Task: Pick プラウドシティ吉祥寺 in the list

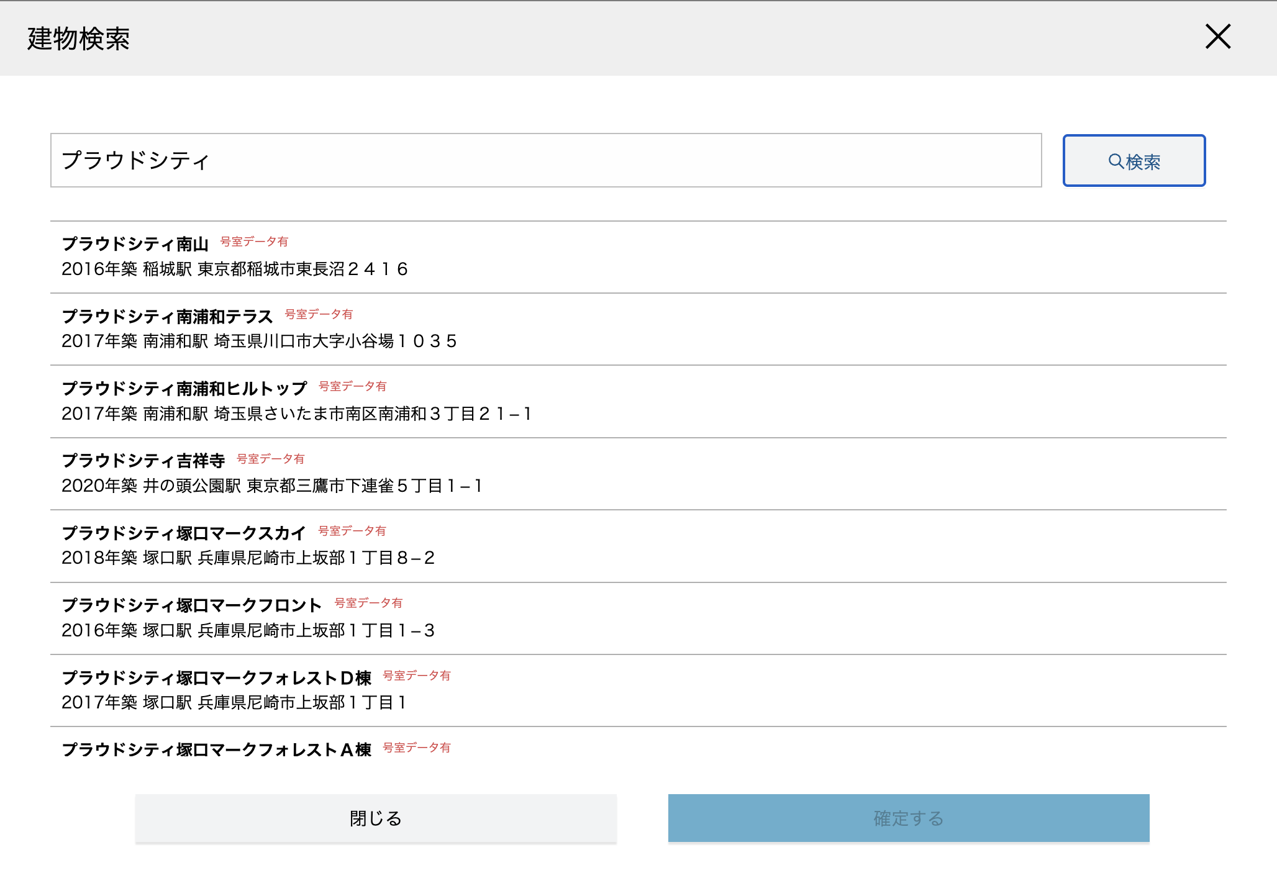Action: tap(143, 461)
